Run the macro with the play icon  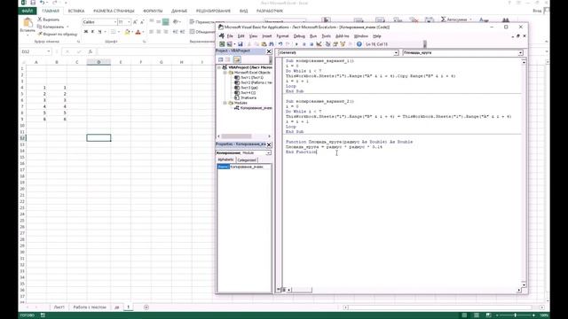tap(296, 44)
